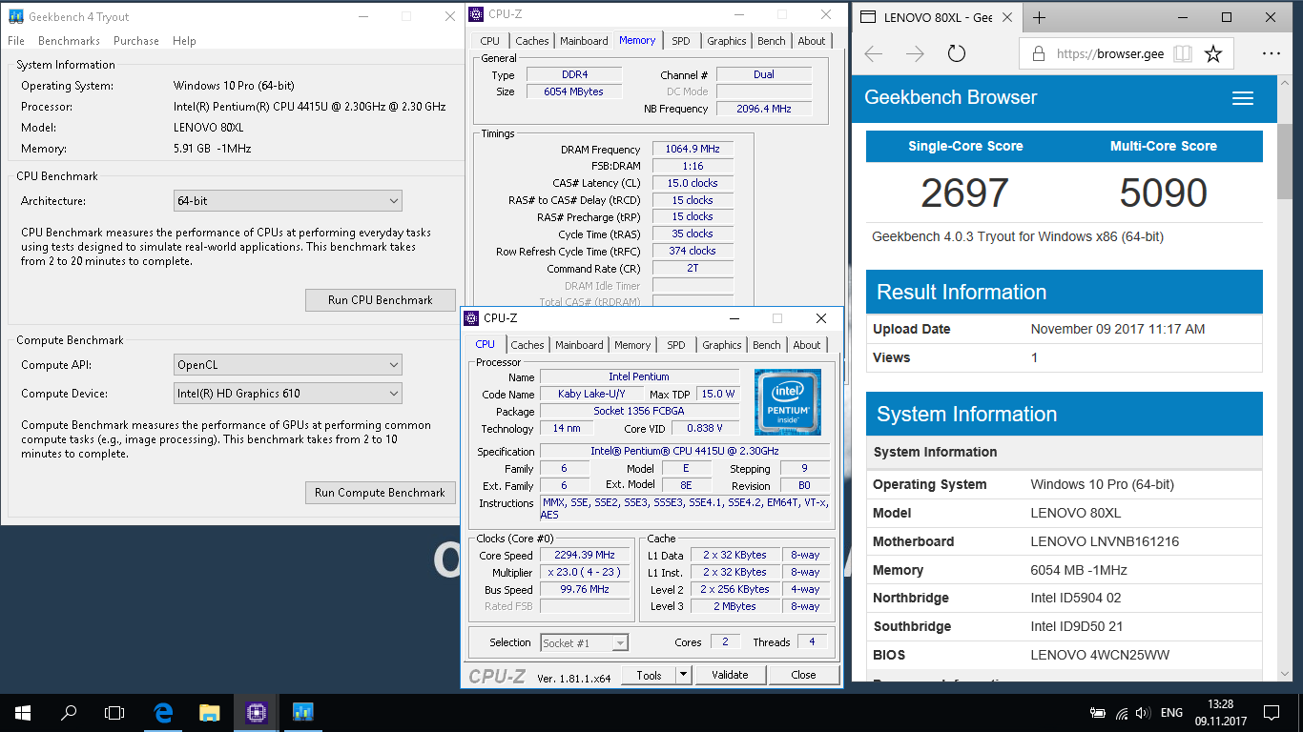Click the ENG language indicator
Image resolution: width=1303 pixels, height=732 pixels.
point(1171,713)
